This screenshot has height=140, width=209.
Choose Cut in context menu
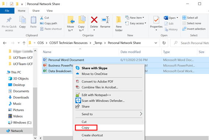109,122
